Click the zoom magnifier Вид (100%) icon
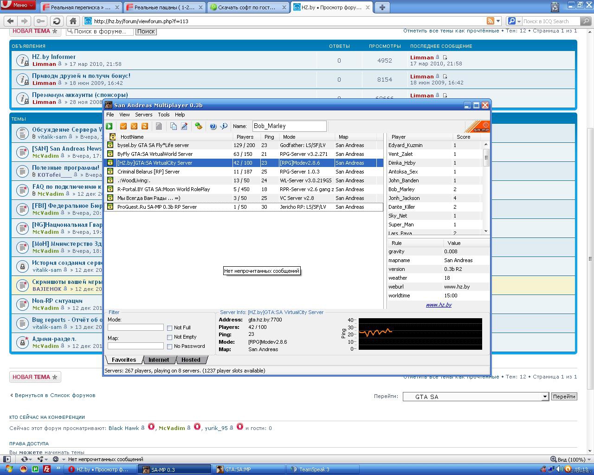The height and width of the screenshot is (475, 594). point(553,459)
